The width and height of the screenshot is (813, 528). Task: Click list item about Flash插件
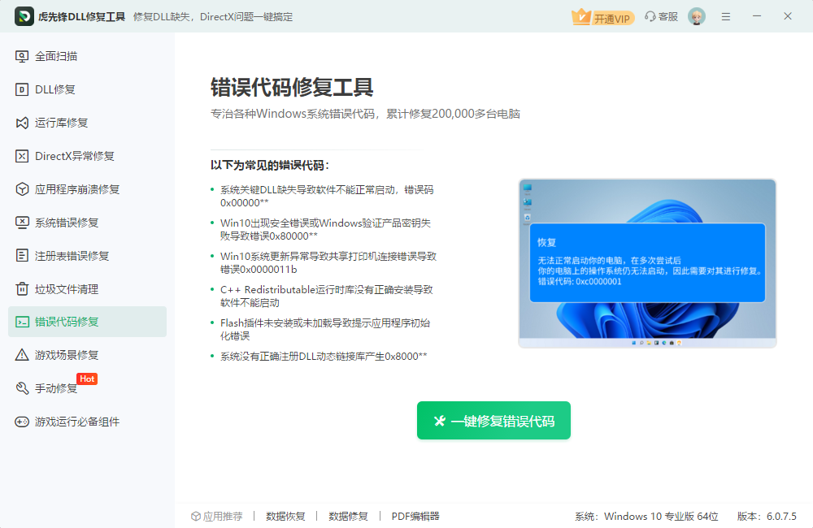(325, 329)
